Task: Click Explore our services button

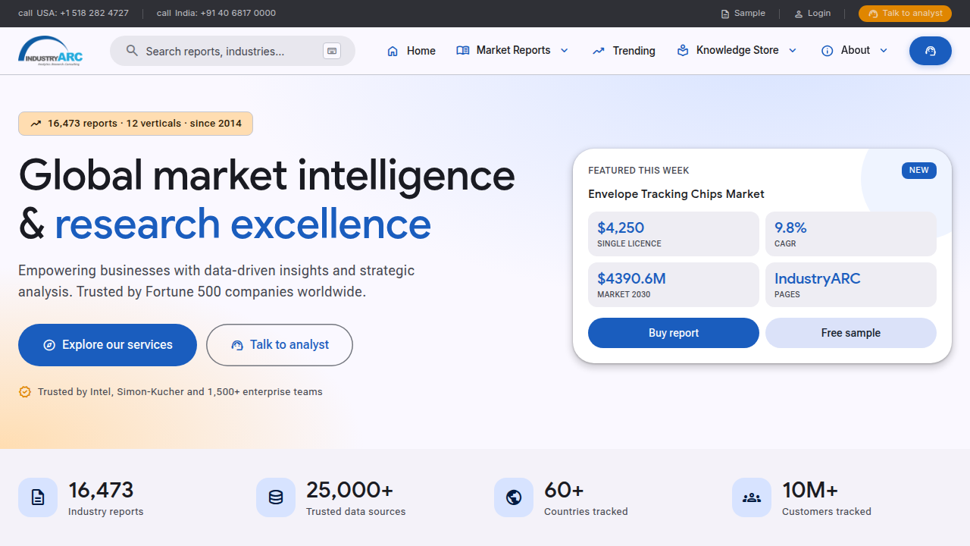Action: (x=108, y=345)
